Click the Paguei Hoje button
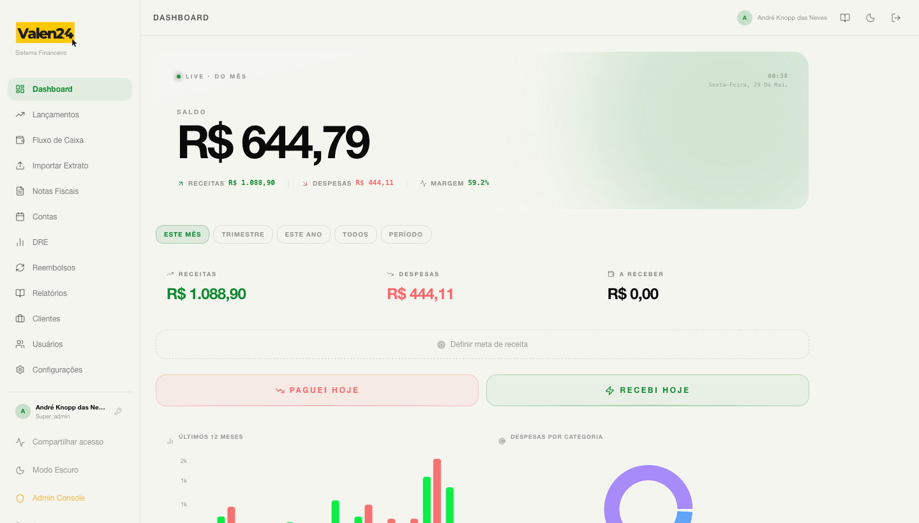Image resolution: width=919 pixels, height=523 pixels. pyautogui.click(x=317, y=390)
